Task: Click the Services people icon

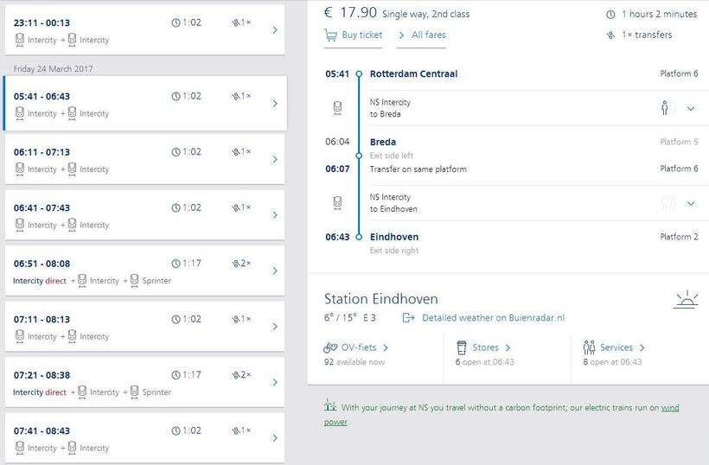Action: point(589,347)
